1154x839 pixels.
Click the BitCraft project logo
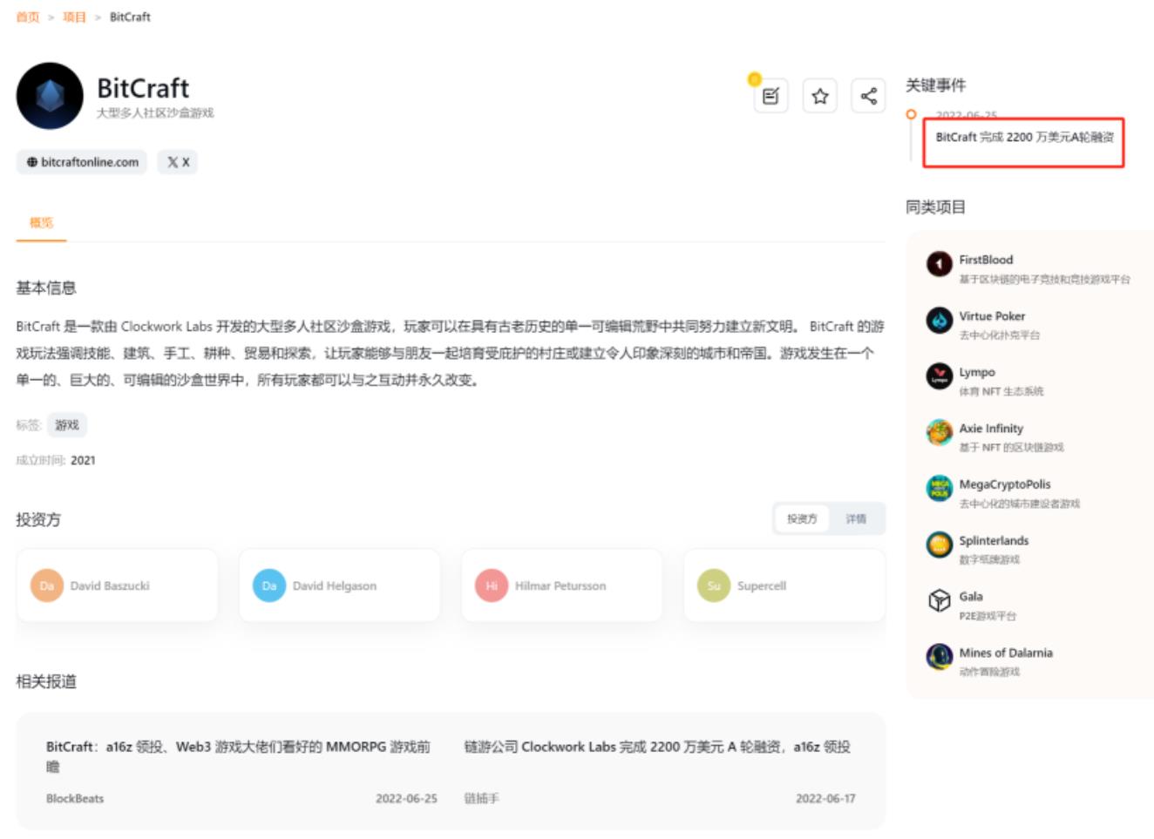pyautogui.click(x=50, y=96)
